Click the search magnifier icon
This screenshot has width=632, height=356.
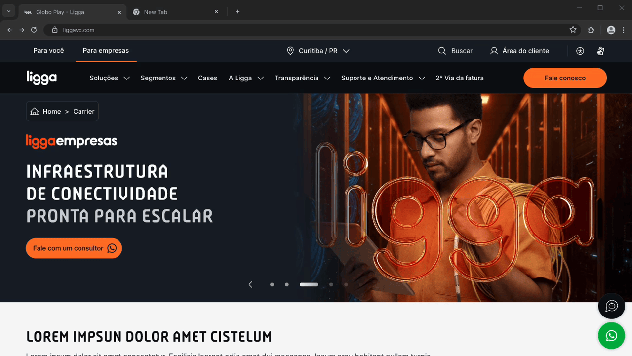(x=442, y=51)
